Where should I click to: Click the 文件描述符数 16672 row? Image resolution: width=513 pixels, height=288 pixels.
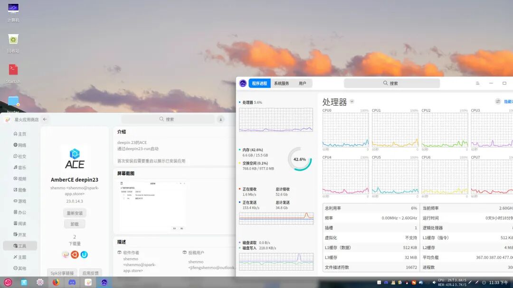point(370,267)
